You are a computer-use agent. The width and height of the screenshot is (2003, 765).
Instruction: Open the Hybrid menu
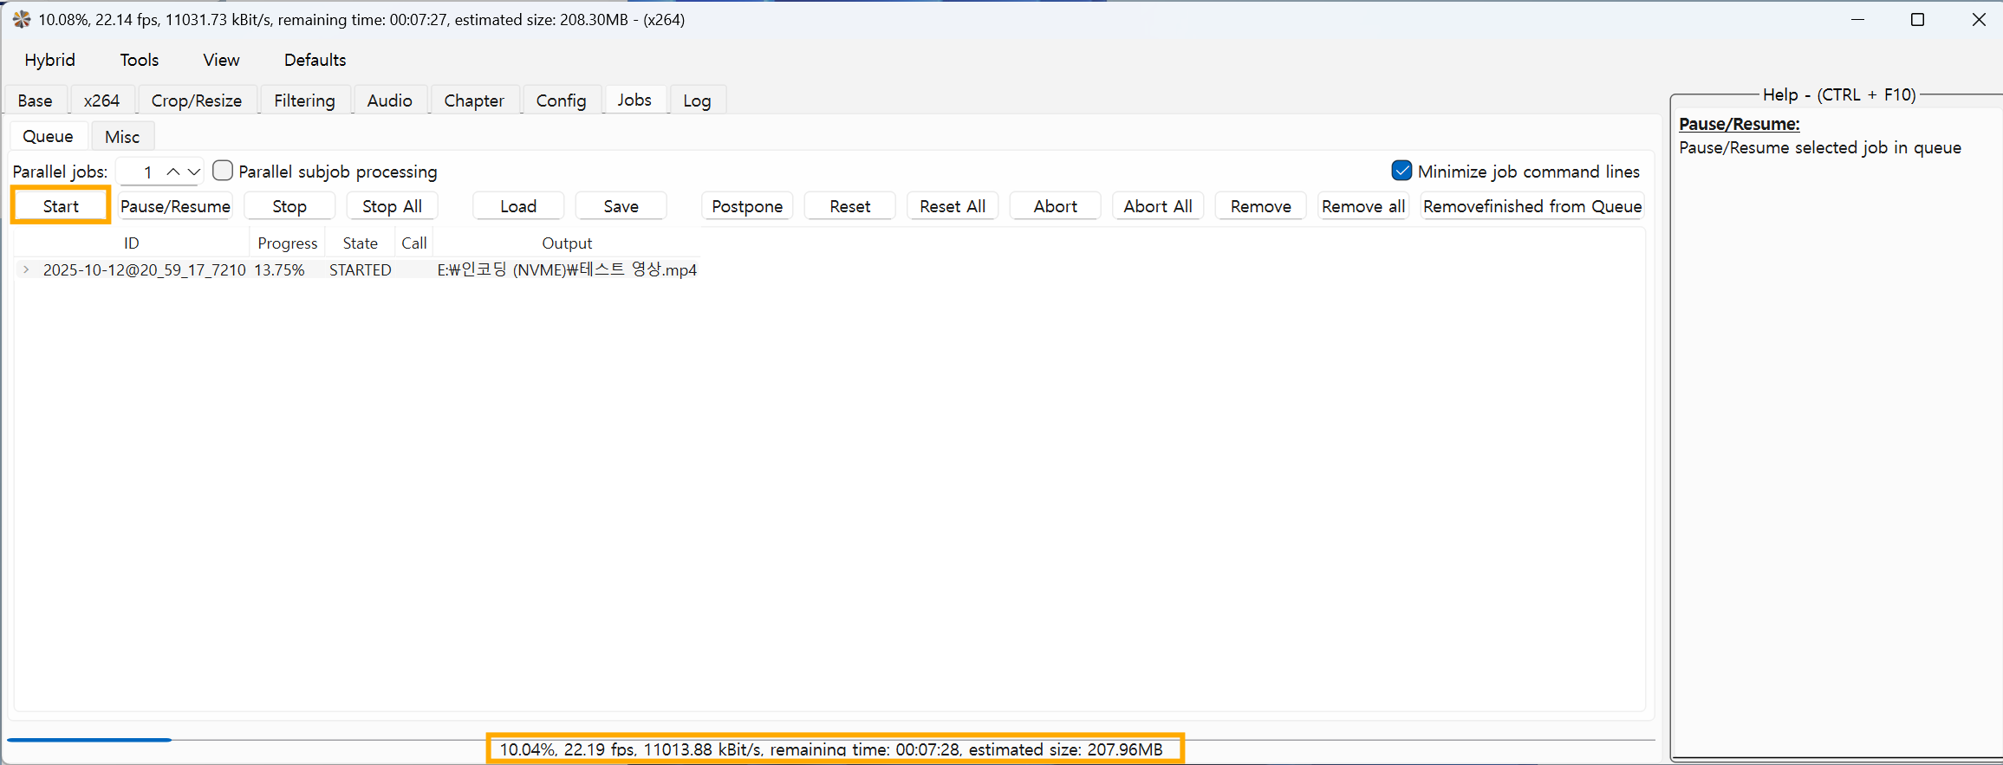(x=49, y=60)
